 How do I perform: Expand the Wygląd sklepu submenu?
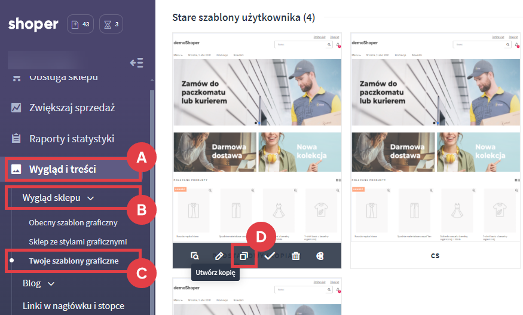(x=58, y=197)
